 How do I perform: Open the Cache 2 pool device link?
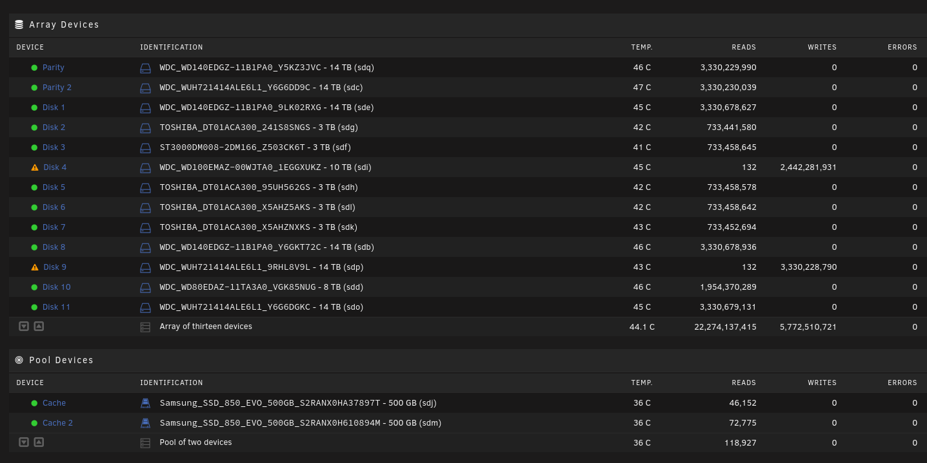coord(57,423)
